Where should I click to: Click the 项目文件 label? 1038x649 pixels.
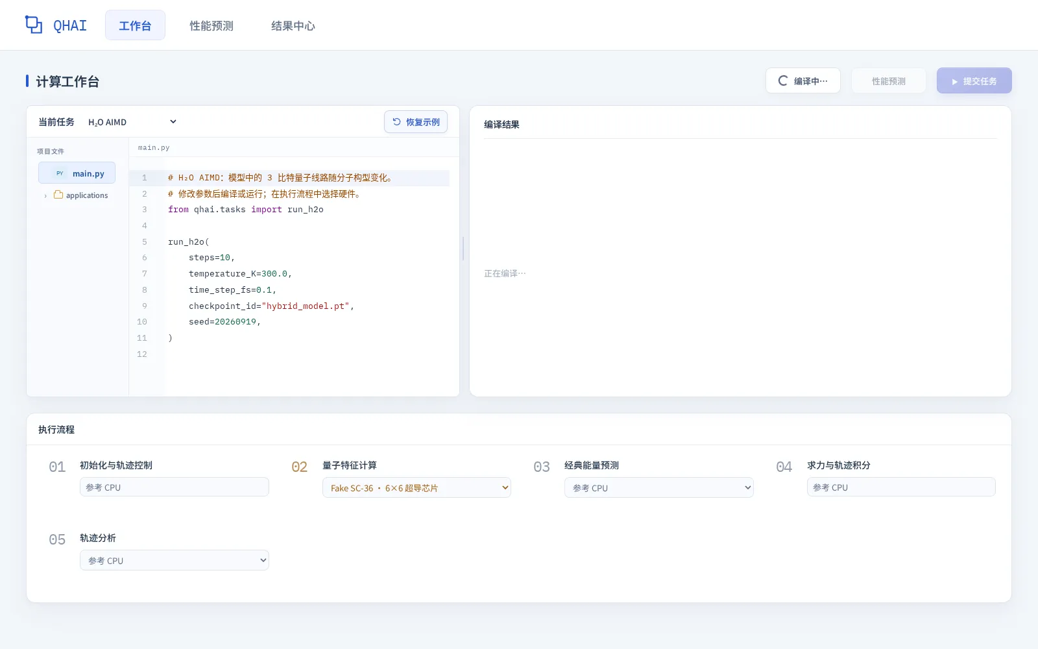point(51,151)
